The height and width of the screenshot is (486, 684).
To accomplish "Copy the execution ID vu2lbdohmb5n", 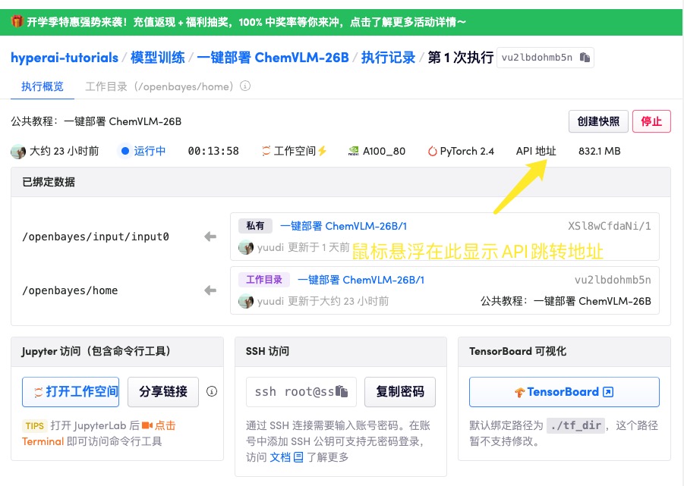I will coord(585,58).
